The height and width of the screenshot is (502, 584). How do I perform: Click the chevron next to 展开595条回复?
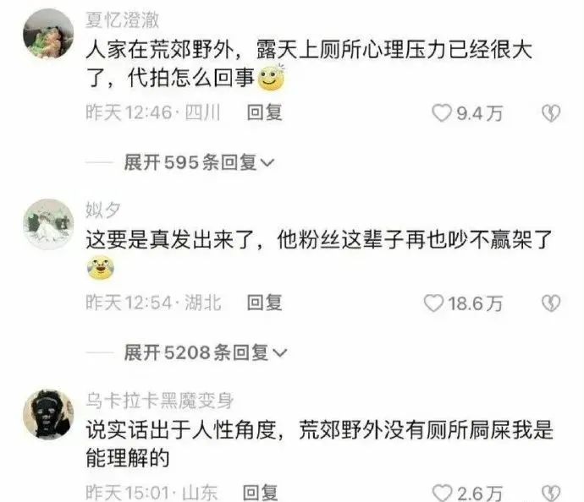click(x=267, y=163)
